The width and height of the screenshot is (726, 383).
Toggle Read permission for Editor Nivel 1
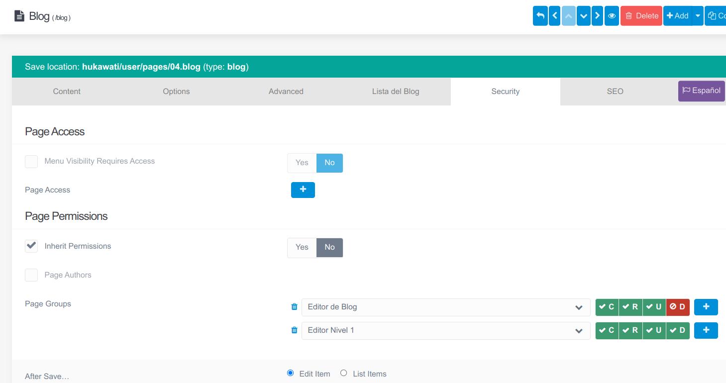(x=630, y=330)
